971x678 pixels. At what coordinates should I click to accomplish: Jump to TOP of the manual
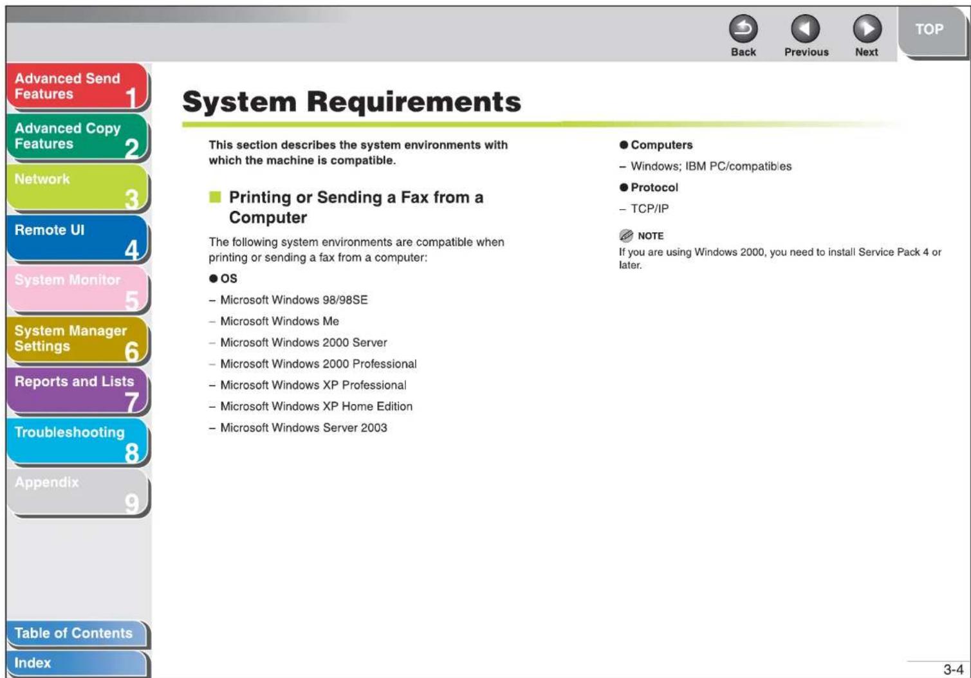pyautogui.click(x=930, y=32)
